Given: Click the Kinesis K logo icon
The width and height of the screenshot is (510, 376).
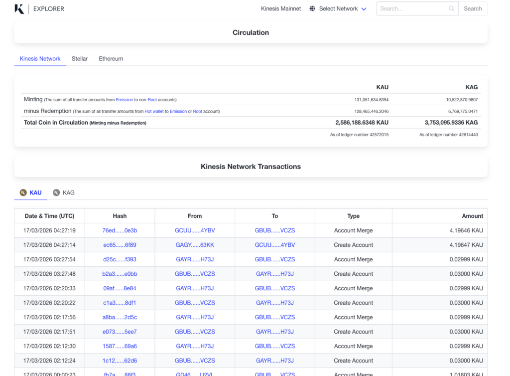Looking at the screenshot, I should coord(19,9).
